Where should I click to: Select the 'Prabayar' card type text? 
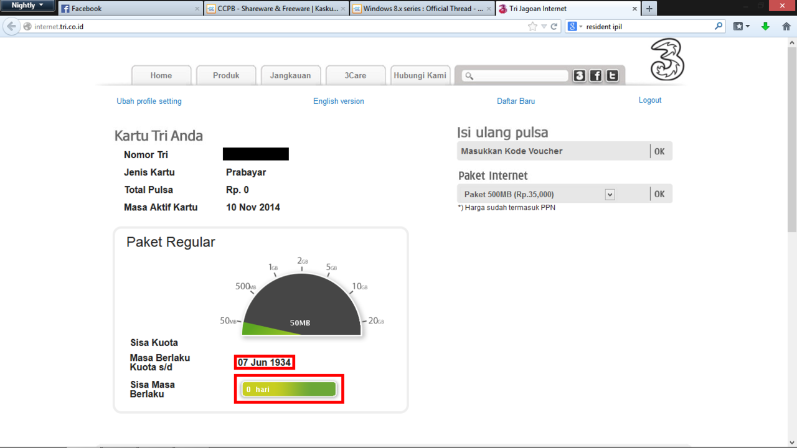[x=246, y=172]
